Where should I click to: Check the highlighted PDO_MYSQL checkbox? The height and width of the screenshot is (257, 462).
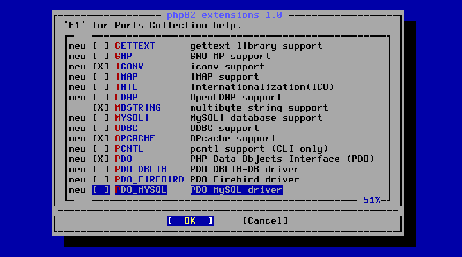(101, 190)
